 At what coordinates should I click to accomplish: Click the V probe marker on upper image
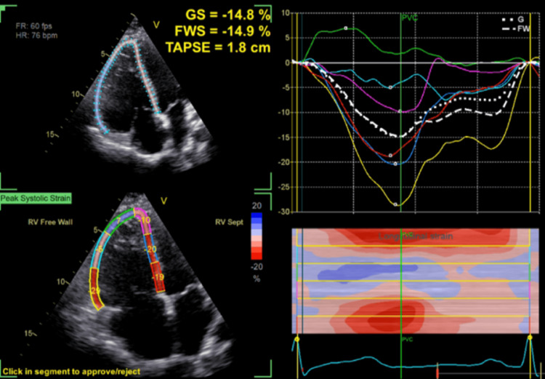click(157, 25)
